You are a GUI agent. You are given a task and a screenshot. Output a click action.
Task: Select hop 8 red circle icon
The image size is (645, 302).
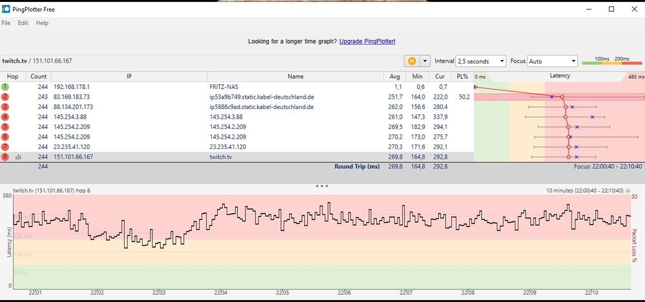5,157
